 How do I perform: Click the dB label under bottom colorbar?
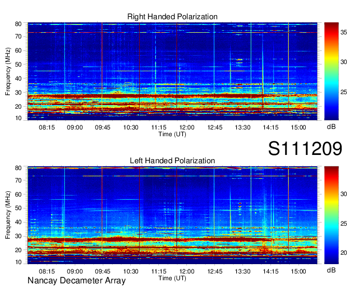pyautogui.click(x=331, y=270)
